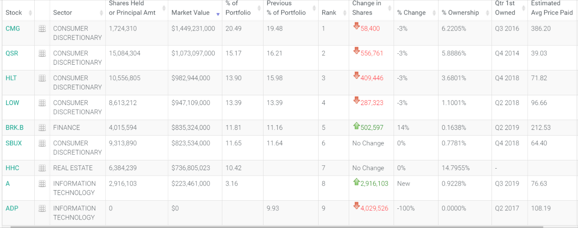Click the grid icon in the CMG row
Viewport: 578px width, 228px height.
pos(42,28)
